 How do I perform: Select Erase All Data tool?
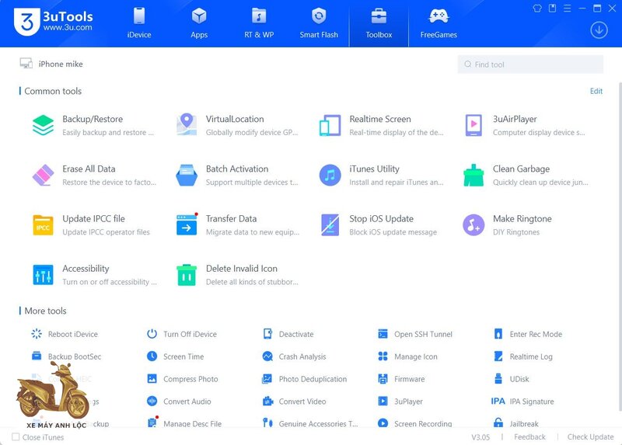tap(93, 176)
